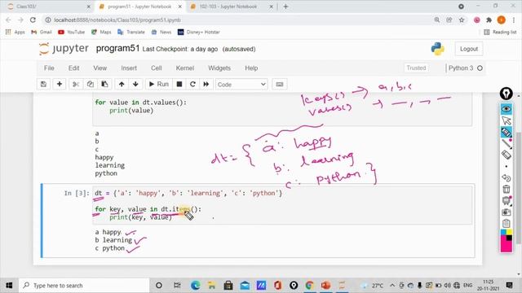The image size is (522, 293).
Task: Open the File menu
Action: click(x=49, y=68)
